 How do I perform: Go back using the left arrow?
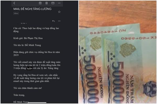click(x=14, y=3)
